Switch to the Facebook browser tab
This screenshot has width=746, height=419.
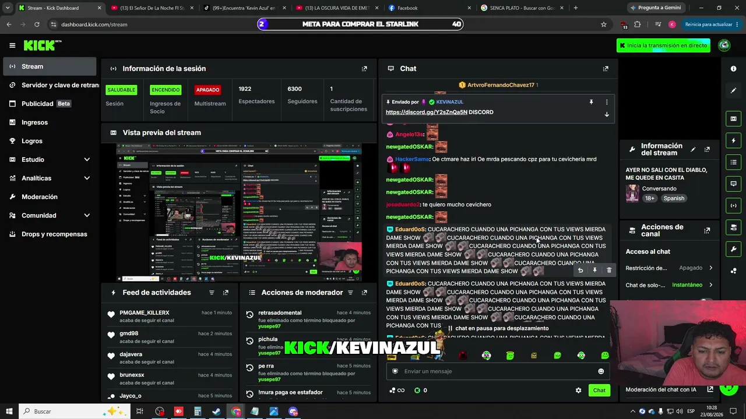click(x=431, y=8)
